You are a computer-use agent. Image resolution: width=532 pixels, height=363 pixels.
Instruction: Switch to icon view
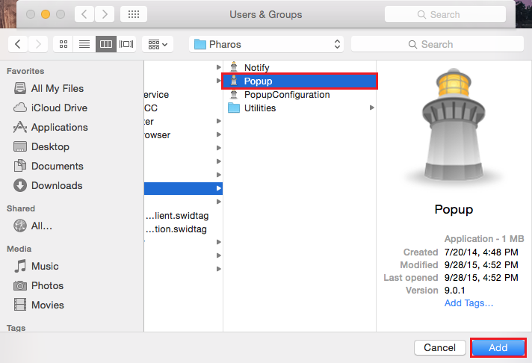(x=63, y=45)
